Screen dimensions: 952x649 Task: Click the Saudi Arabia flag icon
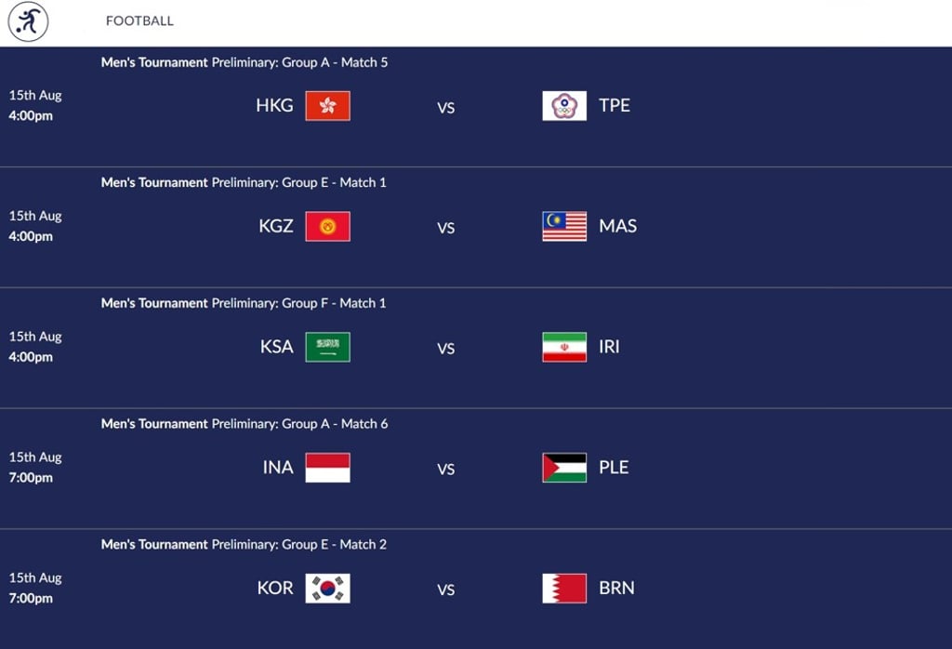pyautogui.click(x=327, y=347)
